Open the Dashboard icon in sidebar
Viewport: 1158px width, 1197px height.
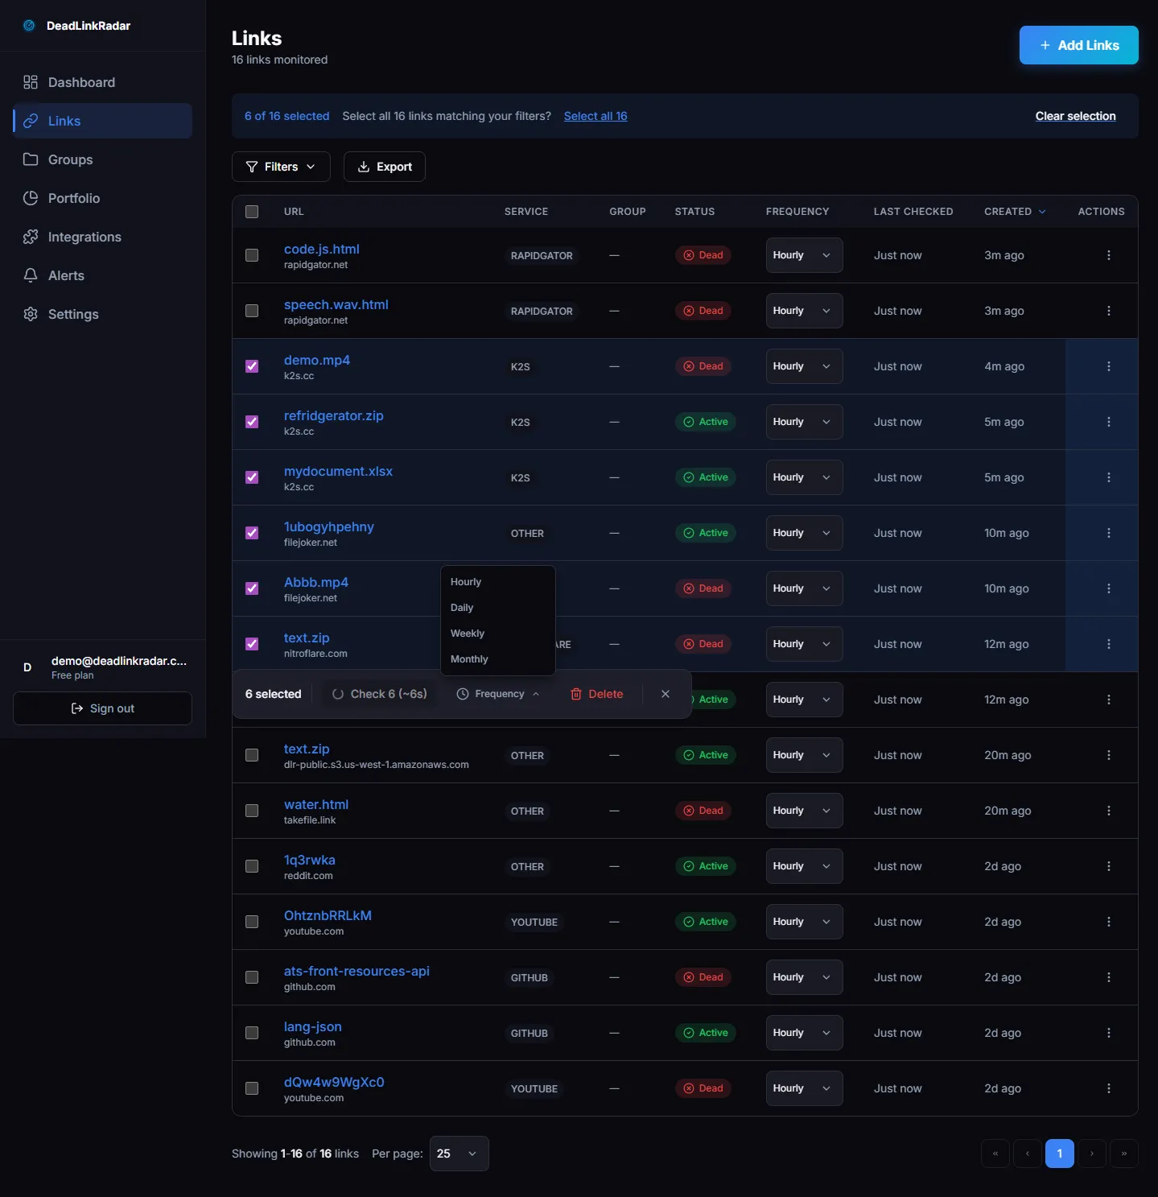[31, 82]
